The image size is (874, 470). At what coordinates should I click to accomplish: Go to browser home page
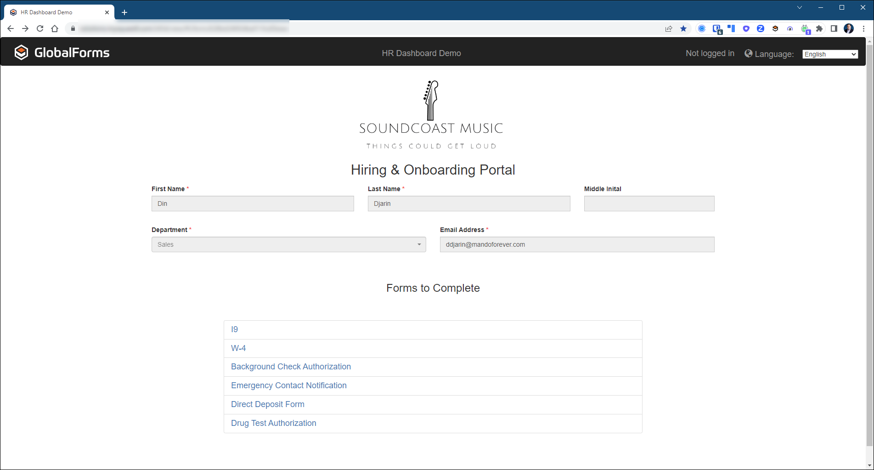(55, 28)
